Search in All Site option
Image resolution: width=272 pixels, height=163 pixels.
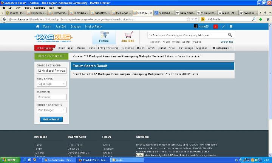(166, 42)
